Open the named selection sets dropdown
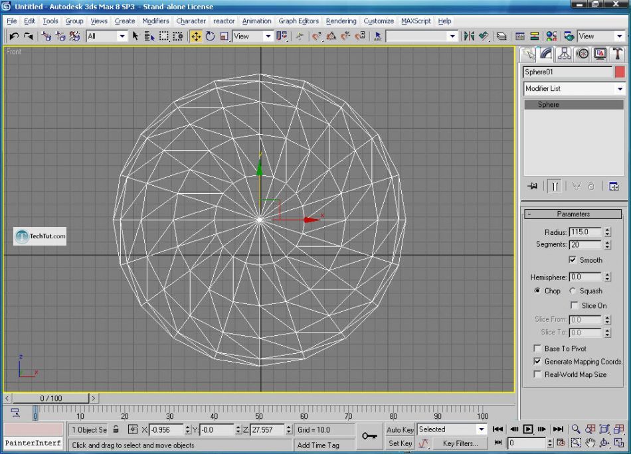 pos(421,37)
